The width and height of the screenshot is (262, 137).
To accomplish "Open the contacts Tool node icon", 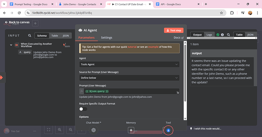I will click(x=168, y=130).
